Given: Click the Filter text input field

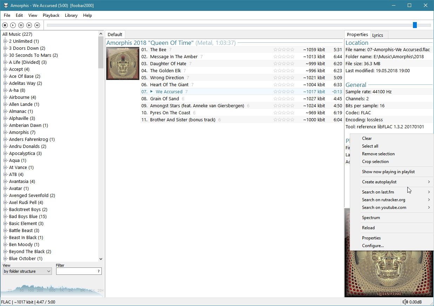Looking at the screenshot, I should coord(76,271).
